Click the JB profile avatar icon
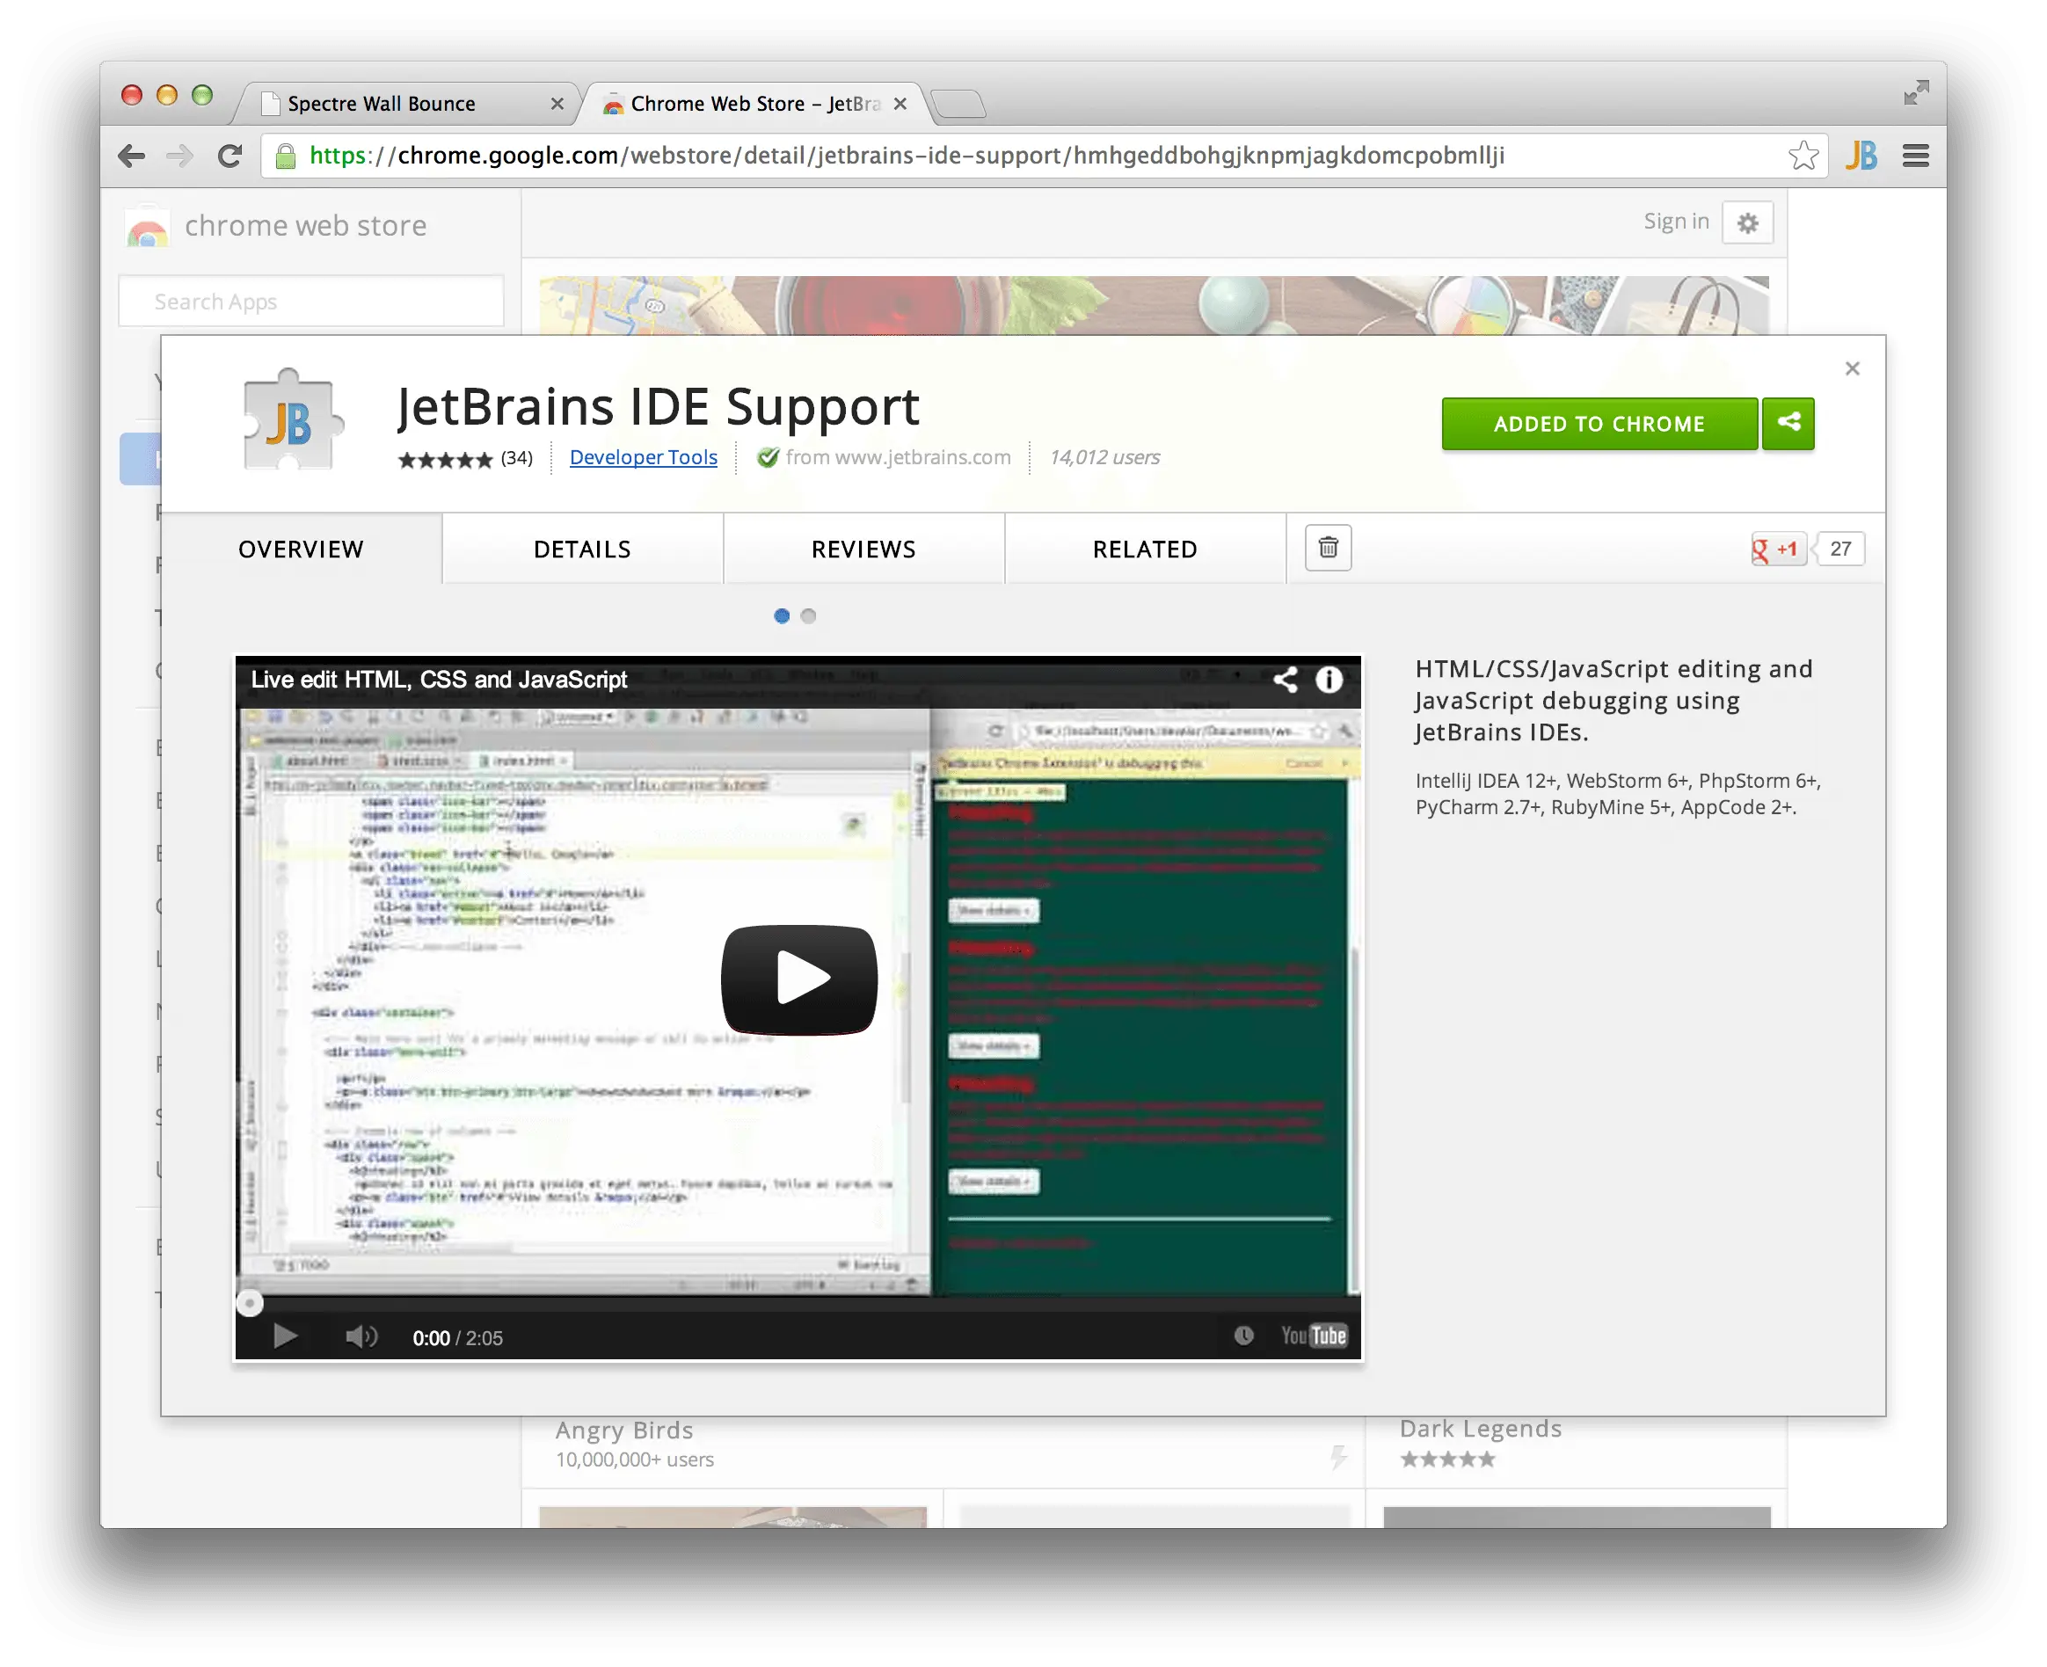The image size is (2047, 1667). point(1862,155)
